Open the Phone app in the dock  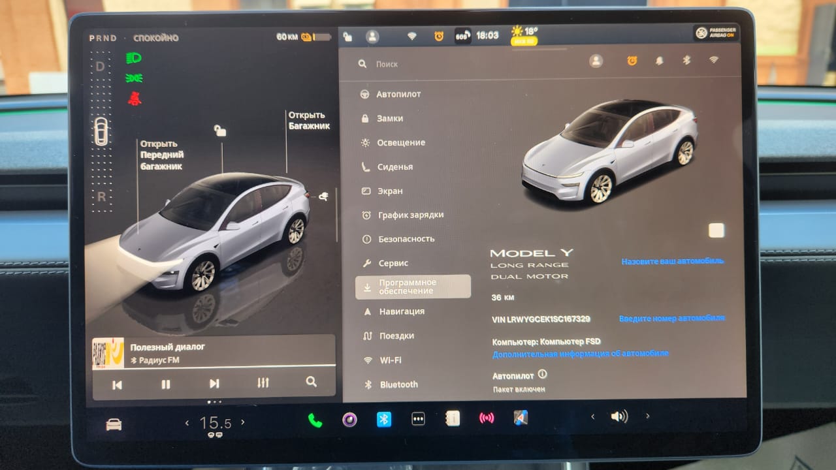point(315,420)
